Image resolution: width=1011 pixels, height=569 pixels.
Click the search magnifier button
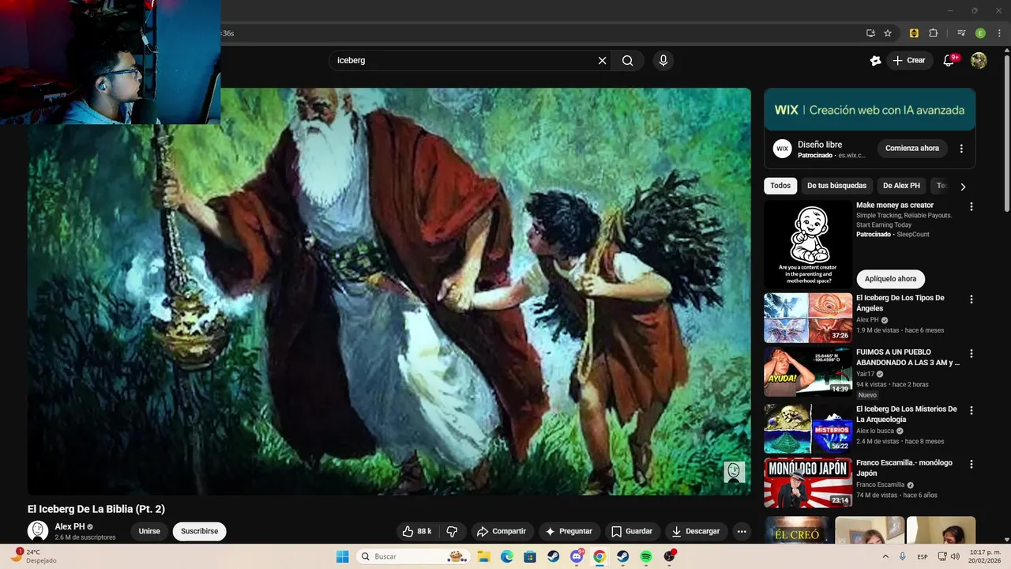627,60
